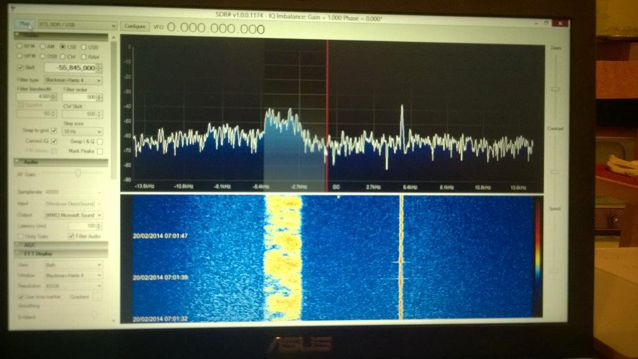Viewport: 638px width, 359px height.
Task: Open the Gradient editor button
Action: (98, 297)
